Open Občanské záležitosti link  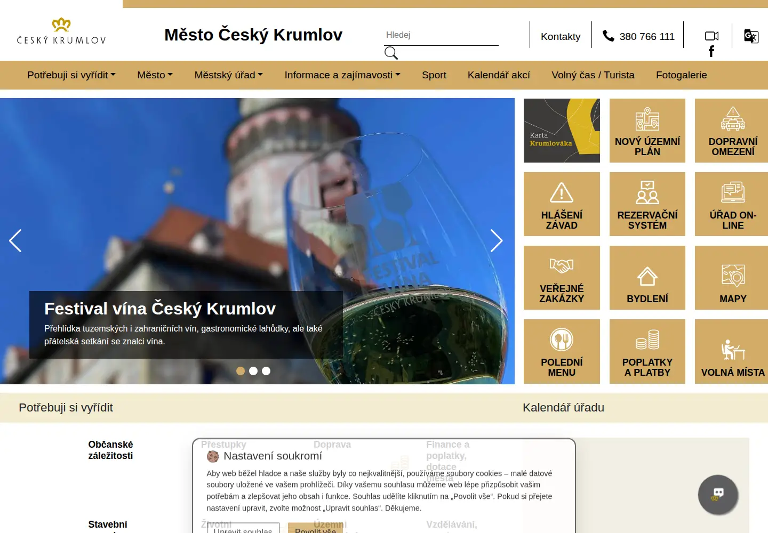pyautogui.click(x=110, y=450)
